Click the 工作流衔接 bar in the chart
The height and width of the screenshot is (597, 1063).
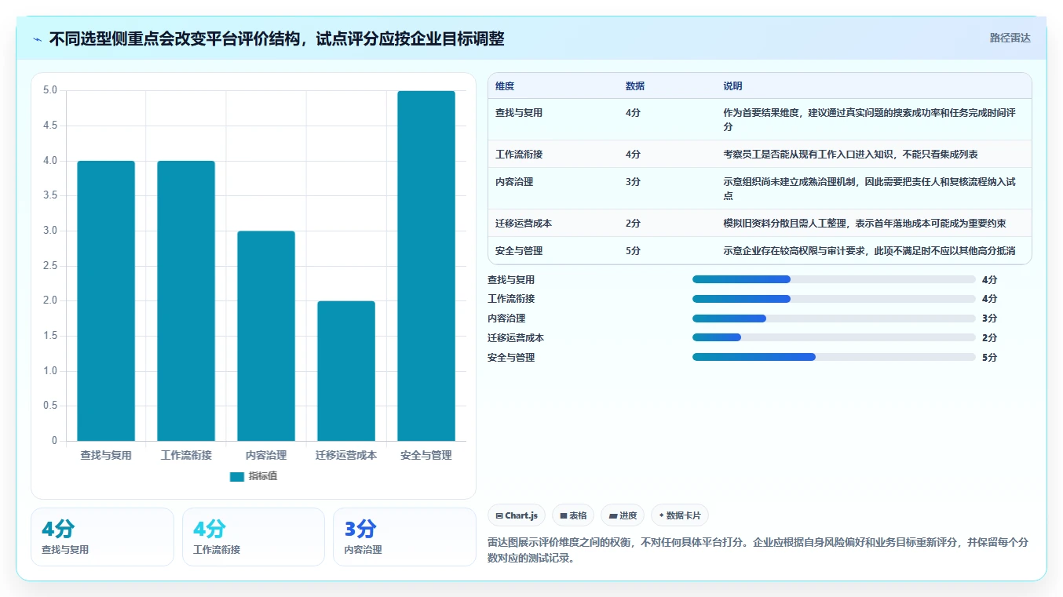click(x=186, y=301)
